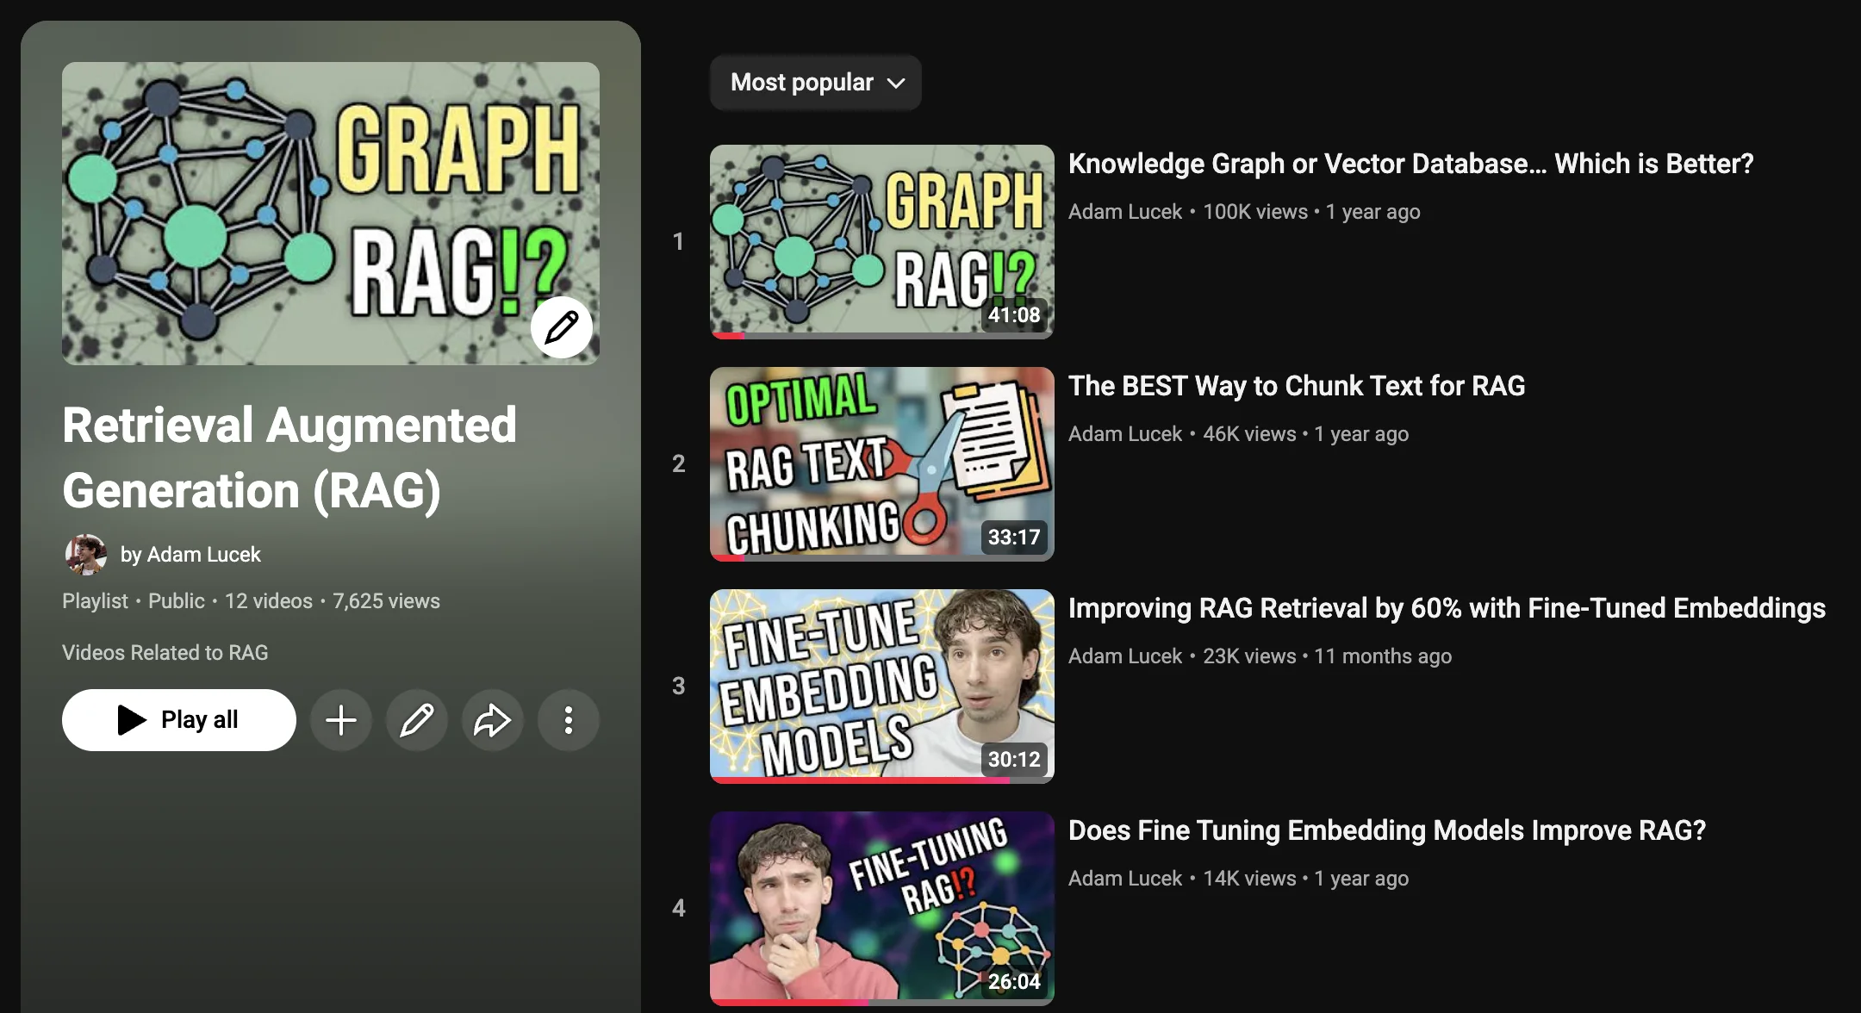This screenshot has width=1861, height=1013.
Task: Click the Optimal RAG Text Chunking thumbnail
Action: pyautogui.click(x=881, y=463)
